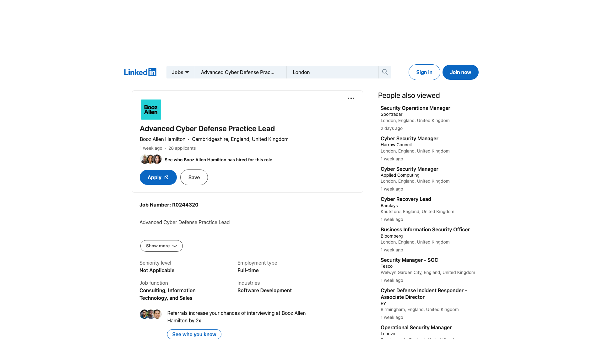
Task: Open Security Operations Manager at Sportradar
Action: pyautogui.click(x=415, y=108)
